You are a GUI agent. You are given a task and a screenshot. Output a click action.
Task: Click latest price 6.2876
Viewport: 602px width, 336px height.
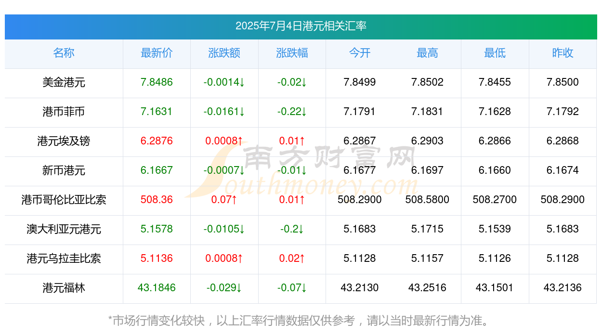pos(157,141)
